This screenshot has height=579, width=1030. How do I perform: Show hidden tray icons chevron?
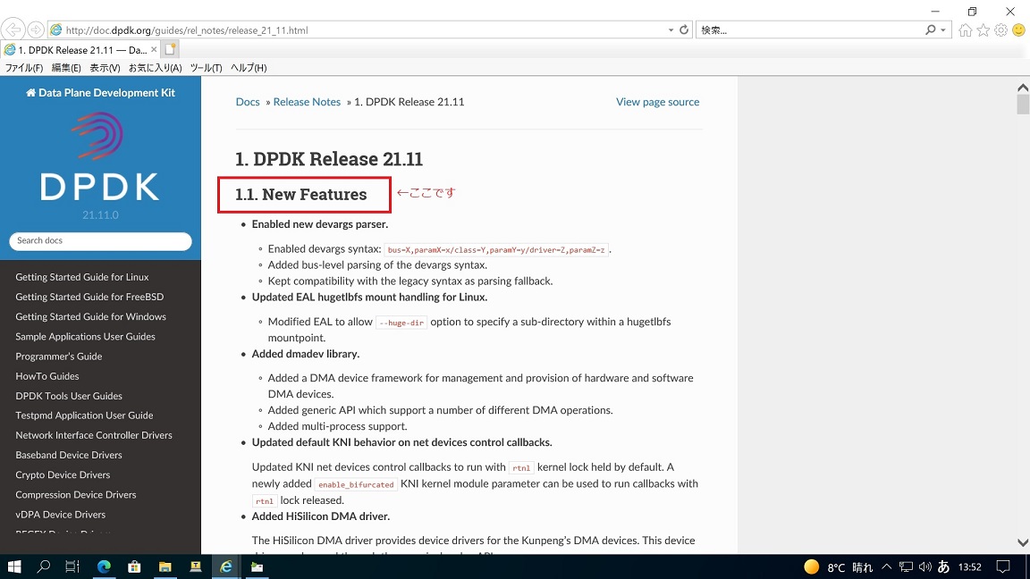pos(887,566)
